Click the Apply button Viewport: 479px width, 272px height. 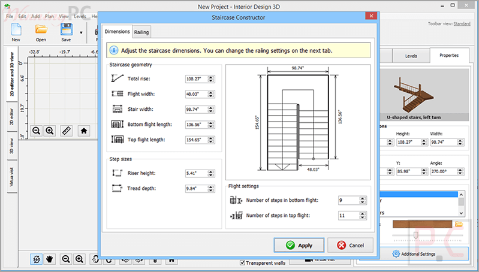click(x=299, y=245)
